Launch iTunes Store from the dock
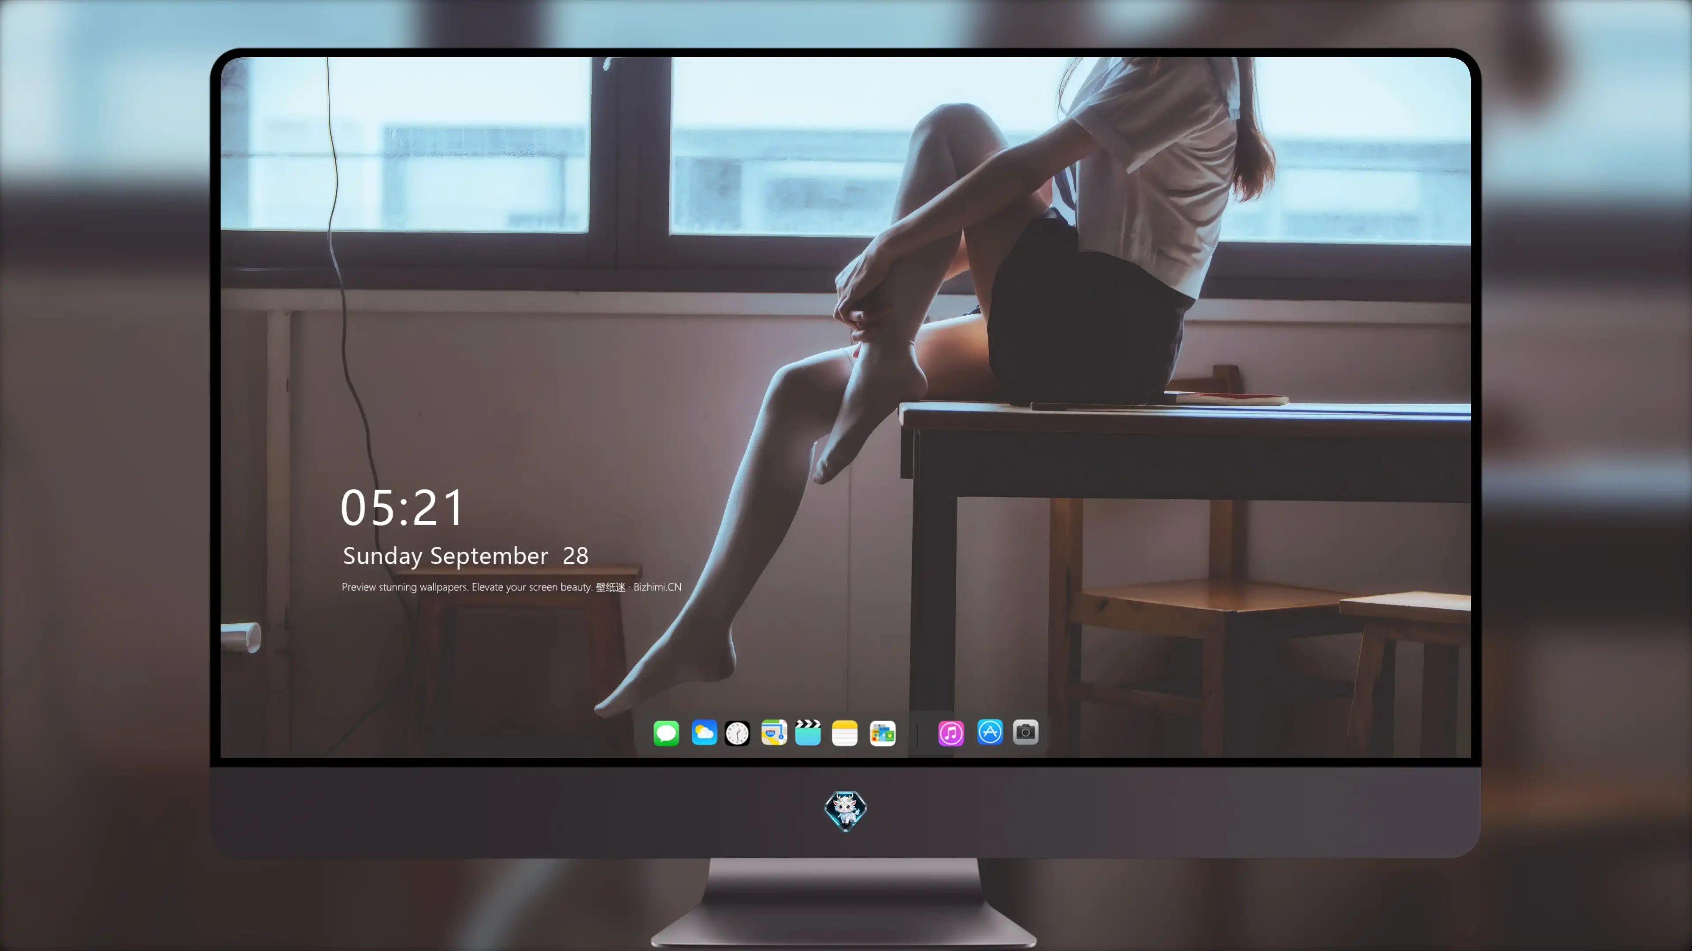This screenshot has width=1692, height=951. point(951,733)
